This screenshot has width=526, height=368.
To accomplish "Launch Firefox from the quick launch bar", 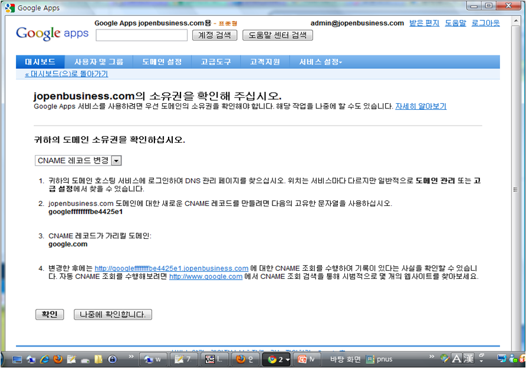I will (58, 359).
